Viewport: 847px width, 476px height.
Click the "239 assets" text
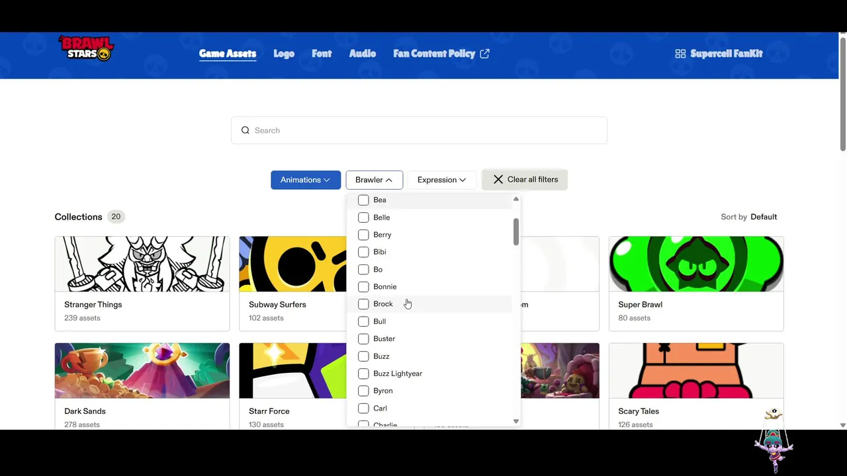click(82, 318)
